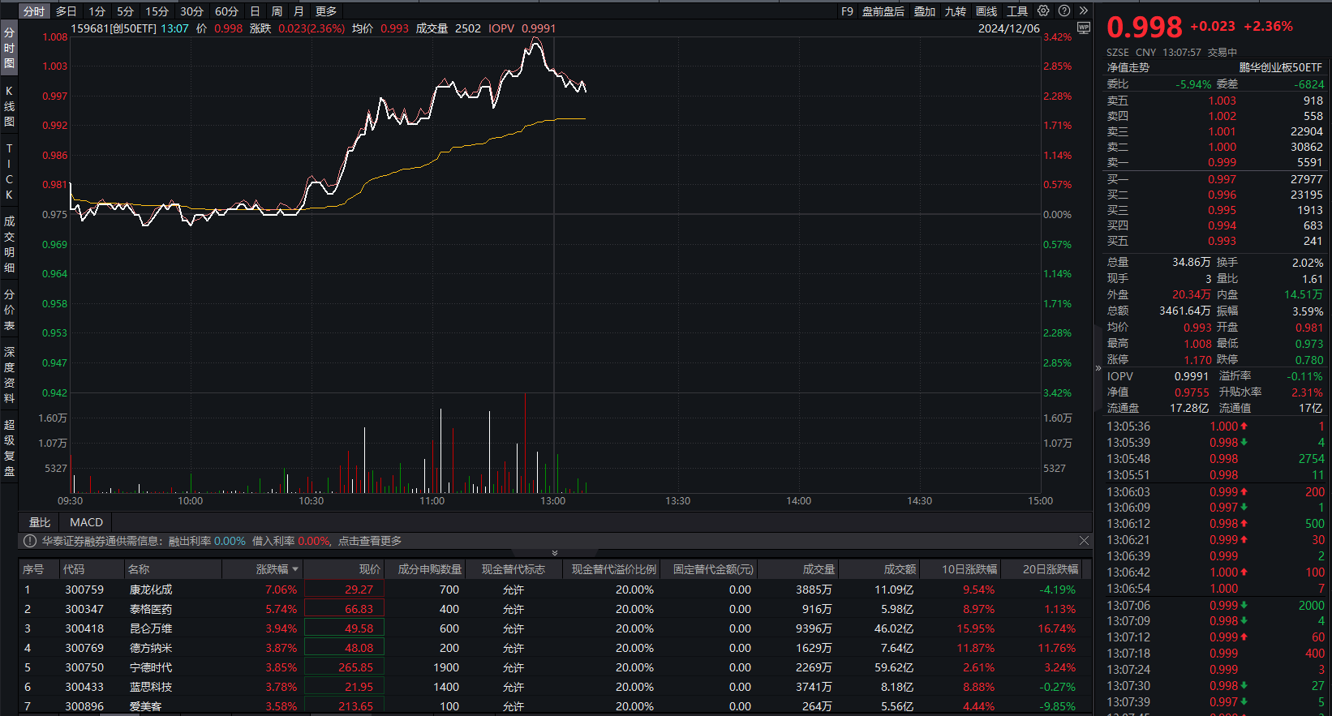Sort by 涨跌幅 column arrow

pyautogui.click(x=295, y=569)
